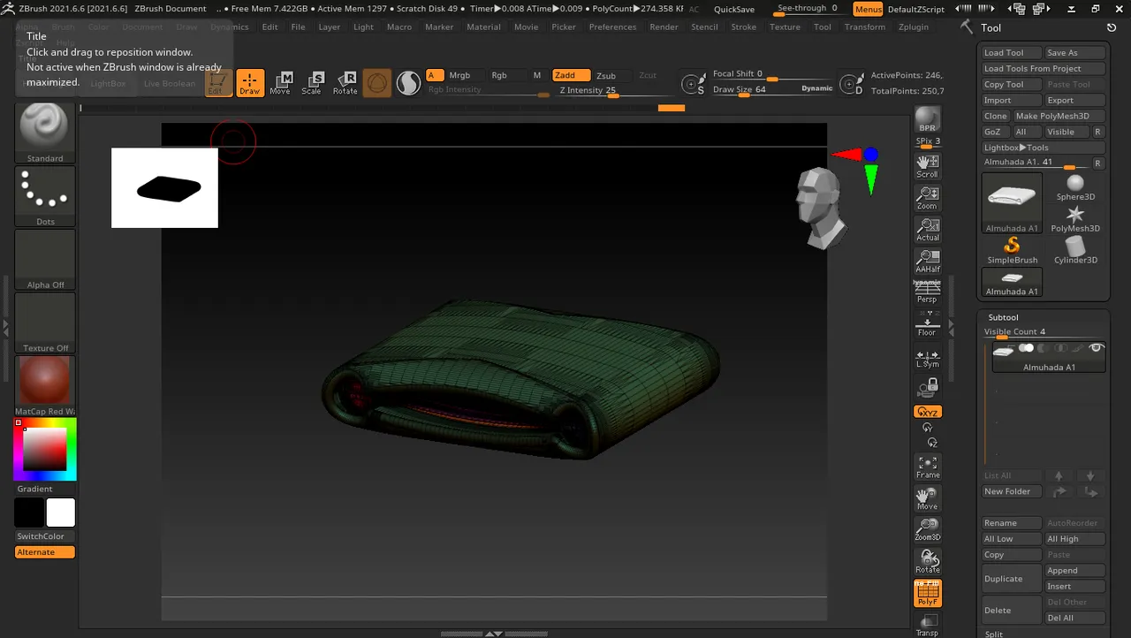Screen dimensions: 1131x638
Task: Toggle XYZ rotation mode
Action: [x=927, y=412]
